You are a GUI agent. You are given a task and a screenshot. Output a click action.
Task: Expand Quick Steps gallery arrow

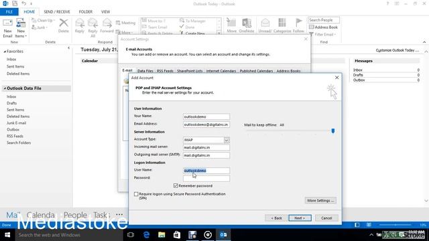coord(219,33)
